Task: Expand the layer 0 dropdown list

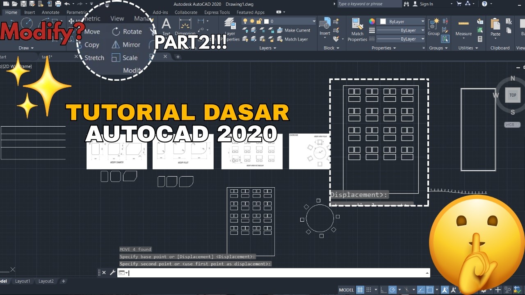Action: point(314,21)
